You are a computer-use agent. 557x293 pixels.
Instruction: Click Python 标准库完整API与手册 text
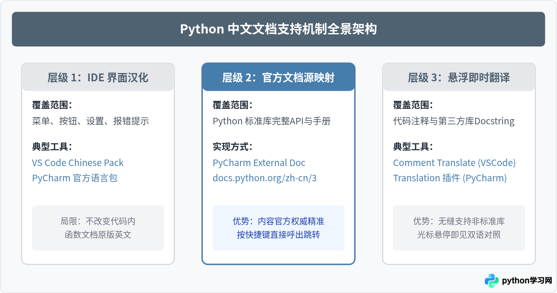click(272, 121)
